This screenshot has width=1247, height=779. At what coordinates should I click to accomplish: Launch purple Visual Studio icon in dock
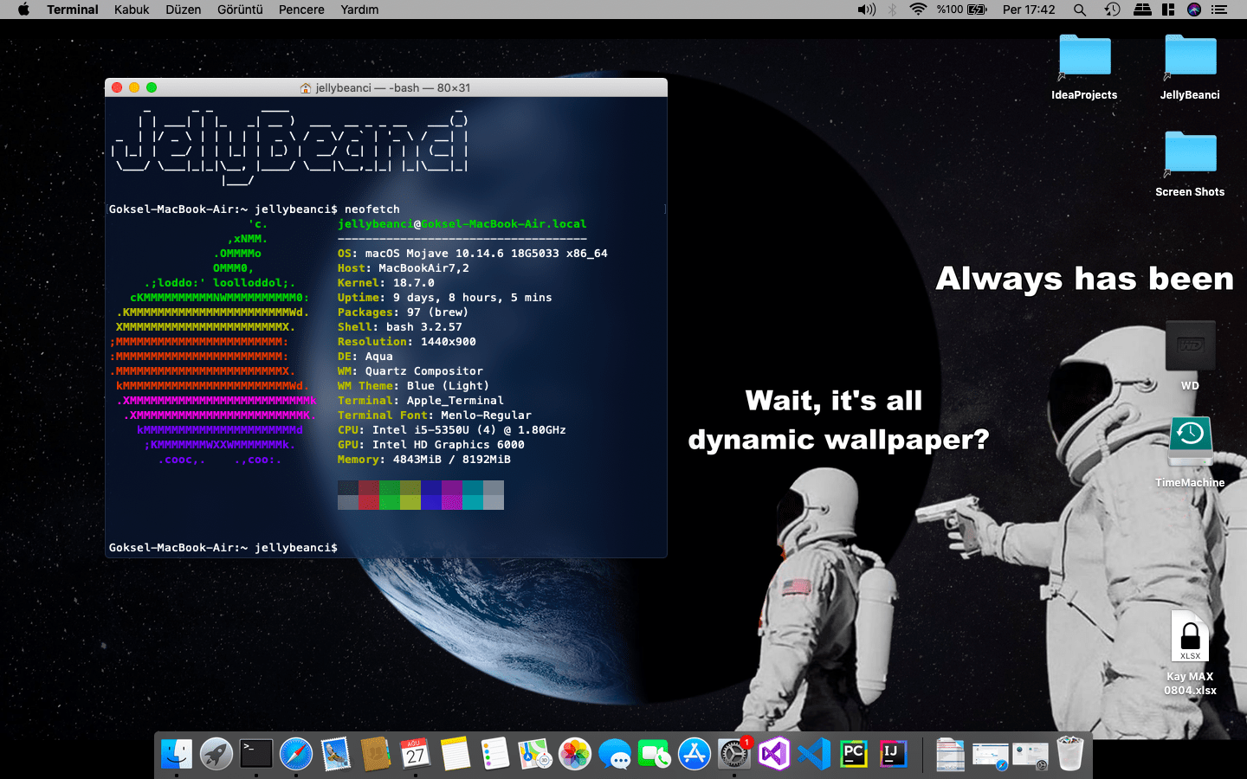click(x=774, y=754)
